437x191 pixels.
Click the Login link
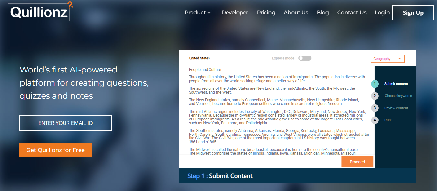(382, 13)
